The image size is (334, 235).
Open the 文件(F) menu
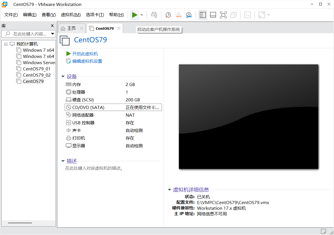click(11, 15)
